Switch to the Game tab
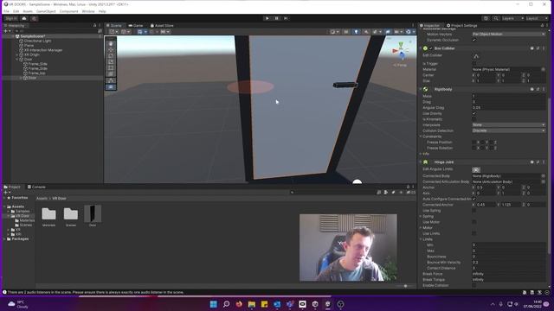This screenshot has width=554, height=311. [x=136, y=25]
